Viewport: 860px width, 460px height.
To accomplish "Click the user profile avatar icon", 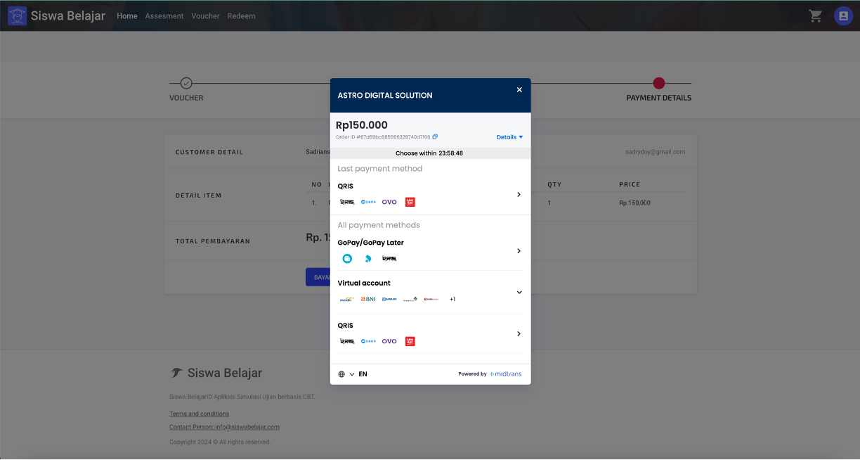I will (843, 15).
